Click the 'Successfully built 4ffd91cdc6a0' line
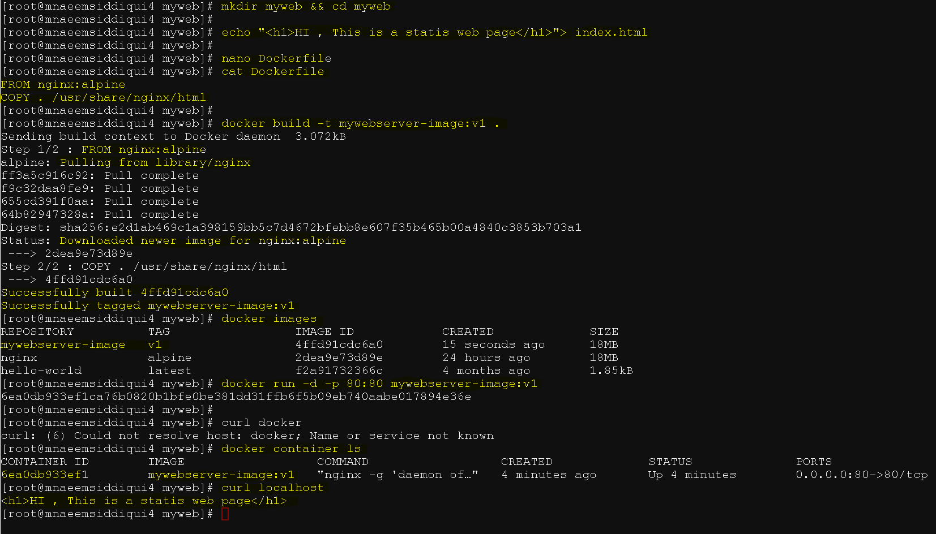Image resolution: width=936 pixels, height=534 pixels. pos(114,292)
